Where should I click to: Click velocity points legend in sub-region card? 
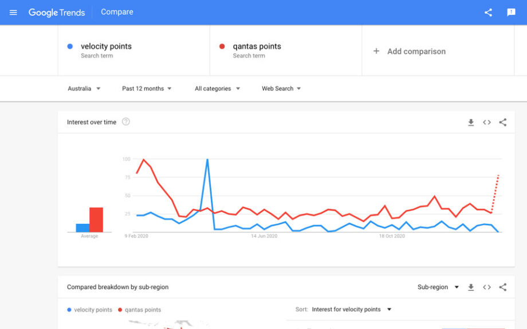[x=90, y=310]
